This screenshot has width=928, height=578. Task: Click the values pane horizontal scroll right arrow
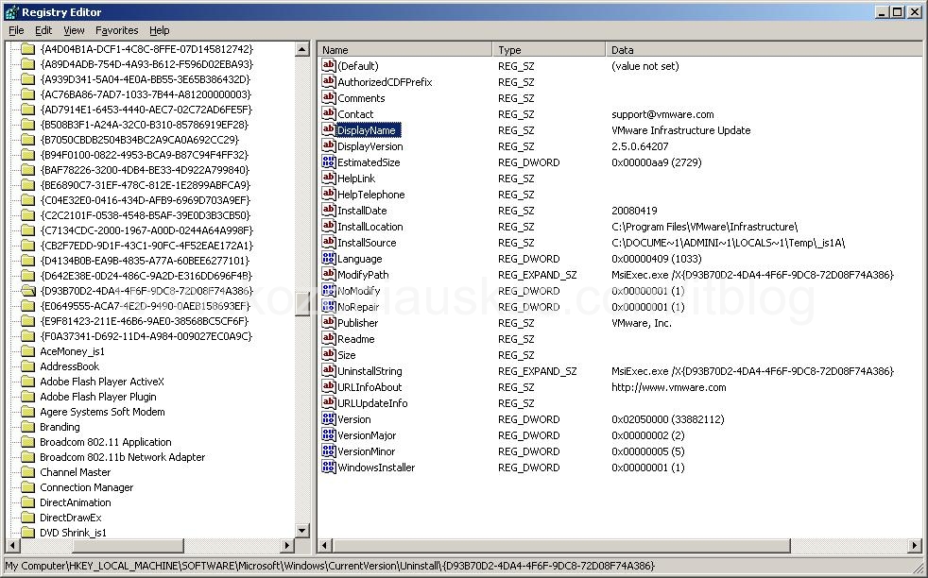coord(915,546)
